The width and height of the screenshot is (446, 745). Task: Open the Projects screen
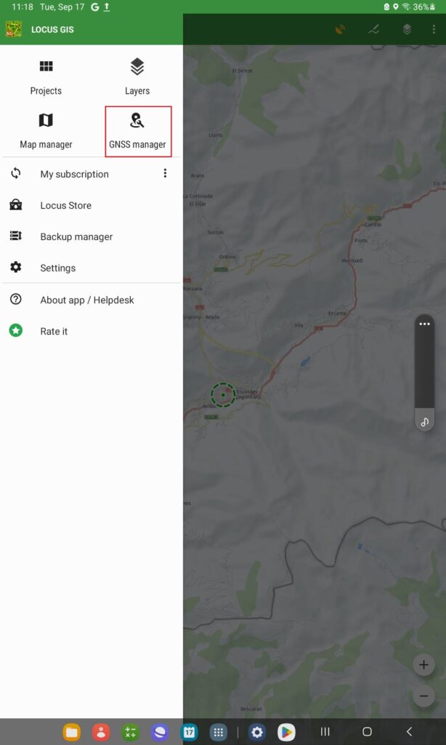[x=46, y=76]
